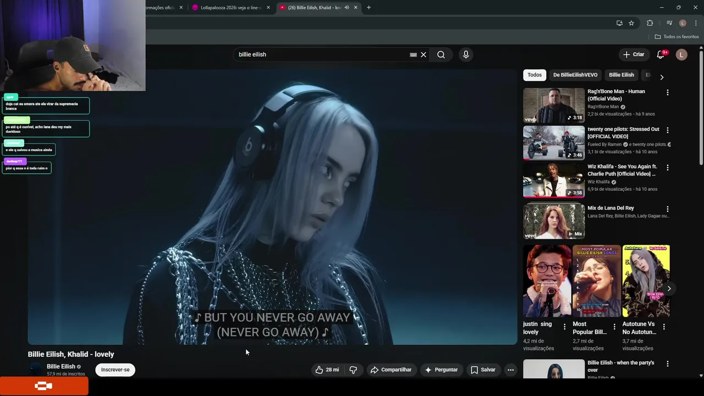Click the search magnifier button
This screenshot has width=704, height=396.
(x=441, y=54)
